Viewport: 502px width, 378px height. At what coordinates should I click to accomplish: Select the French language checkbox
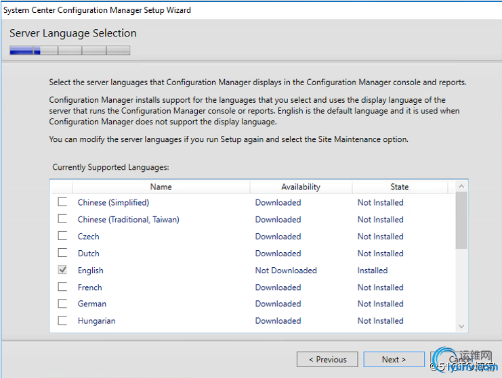(62, 287)
